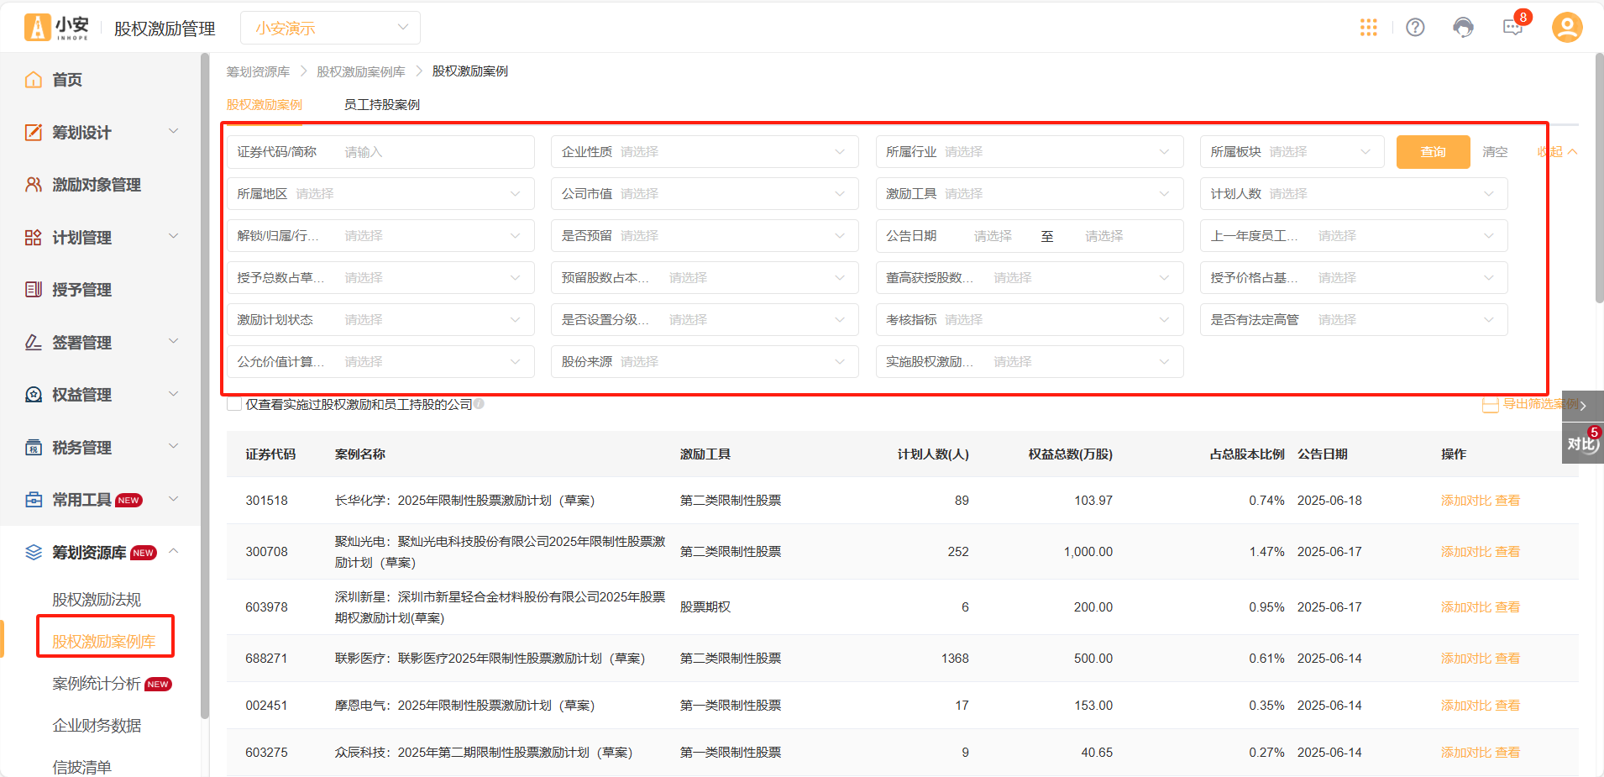1604x777 pixels.
Task: Open the 所属板块 dropdown
Action: point(1292,152)
